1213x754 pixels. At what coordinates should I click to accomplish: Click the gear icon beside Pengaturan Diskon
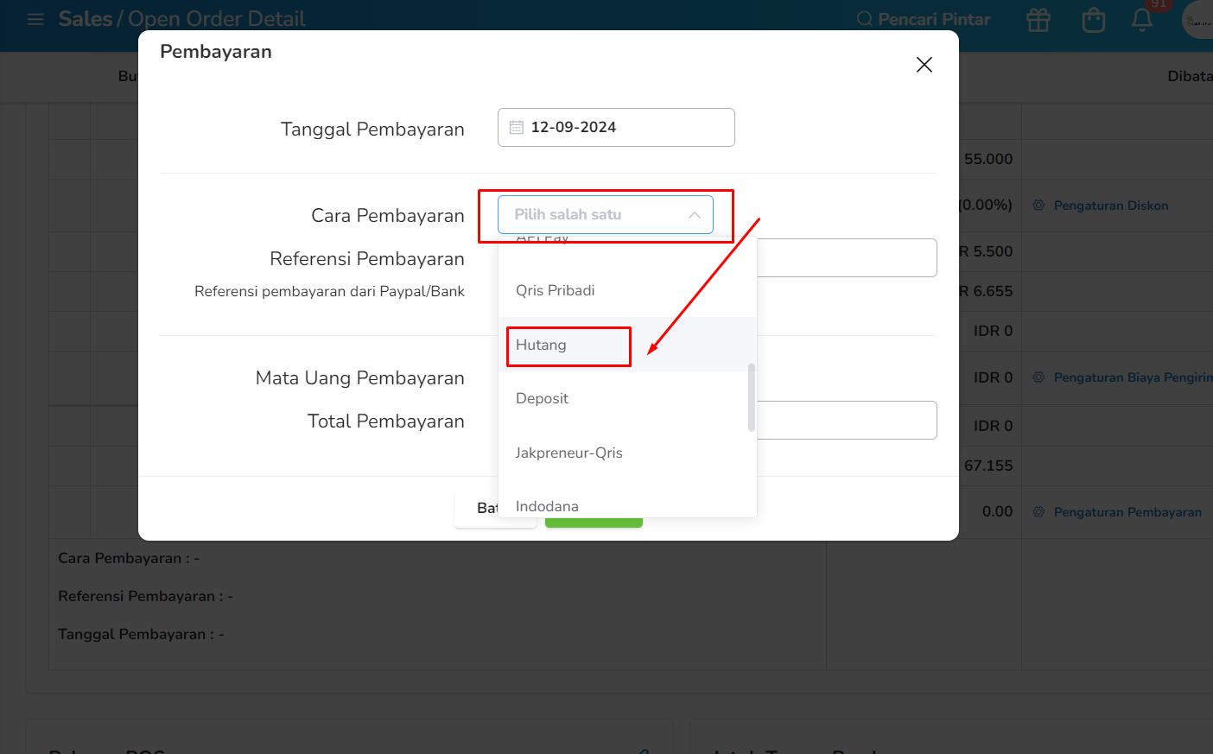(x=1038, y=206)
